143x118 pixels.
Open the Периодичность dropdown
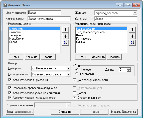coord(68,74)
